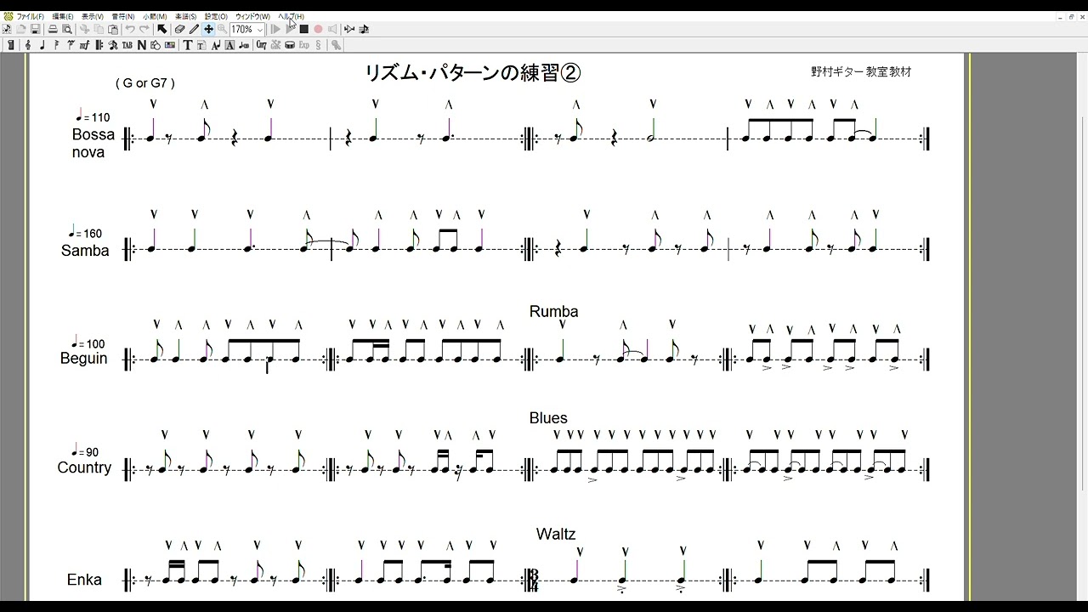The height and width of the screenshot is (612, 1088).
Task: Click the scroll-shaped page icon
Action: 11,45
